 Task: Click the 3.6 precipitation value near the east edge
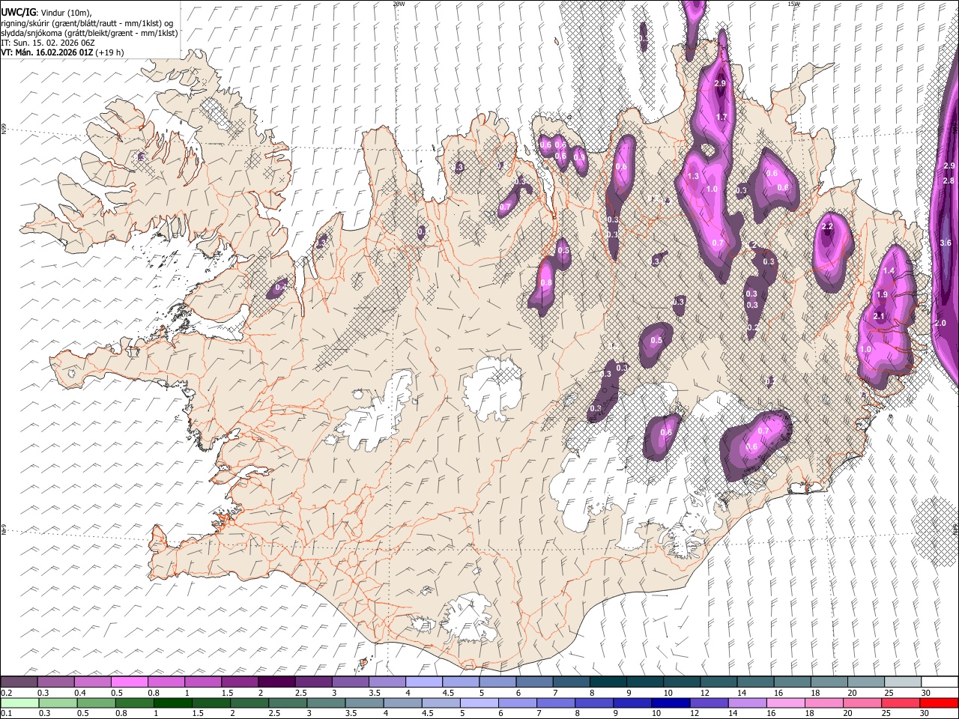pos(946,243)
